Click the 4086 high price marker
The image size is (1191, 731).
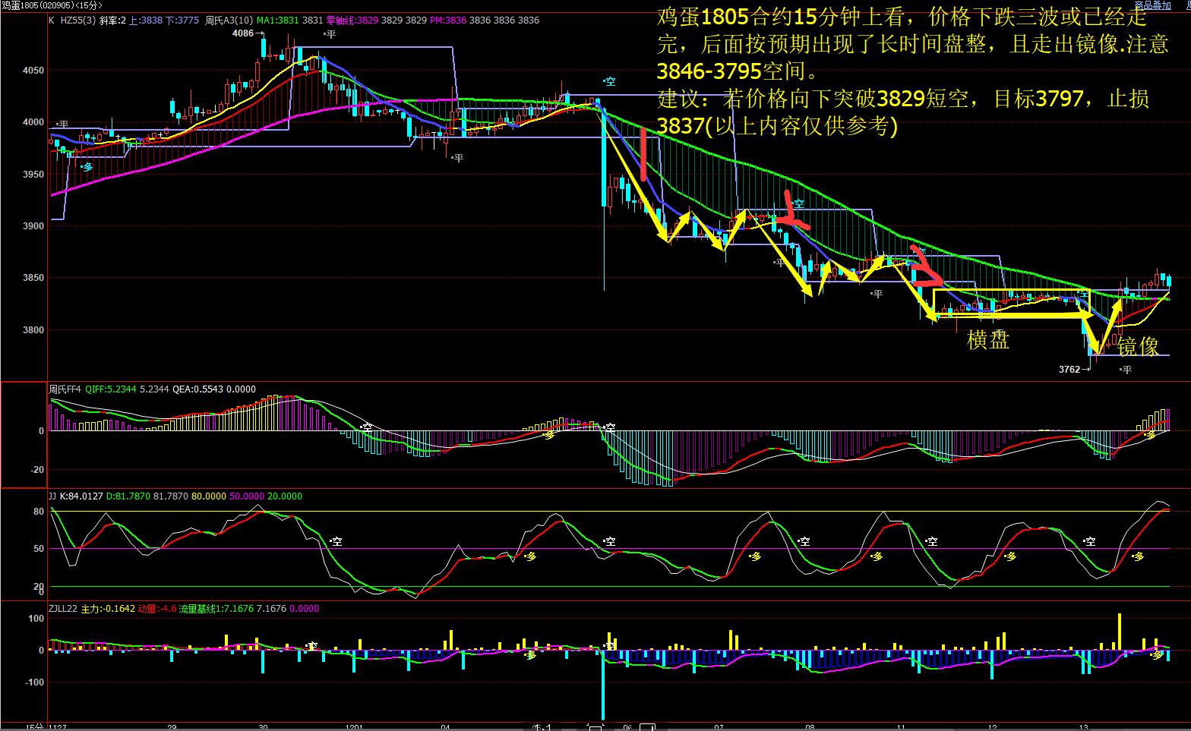(x=243, y=33)
